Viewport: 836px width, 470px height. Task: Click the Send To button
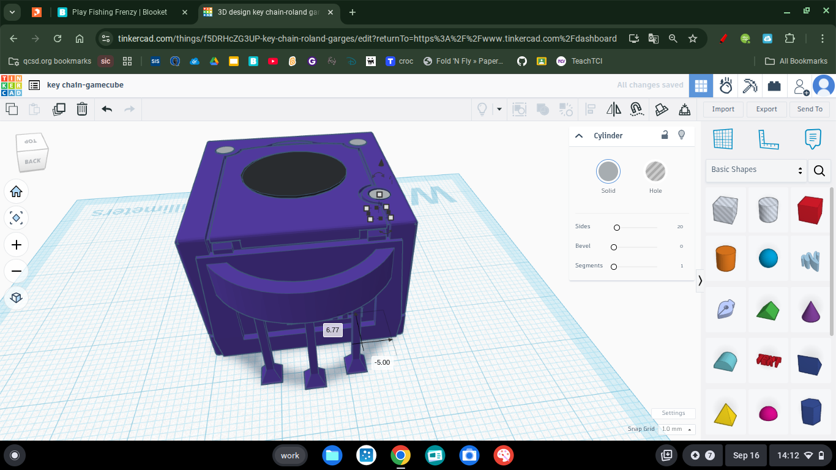[810, 110]
